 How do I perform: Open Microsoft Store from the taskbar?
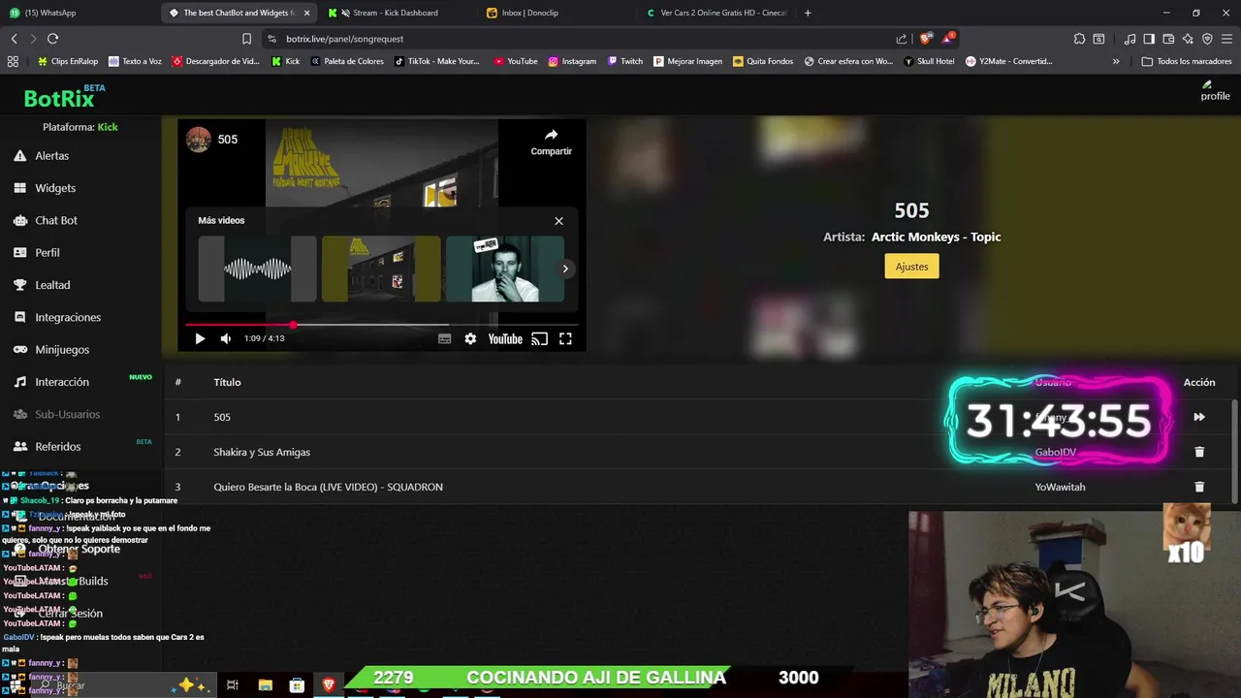(297, 685)
